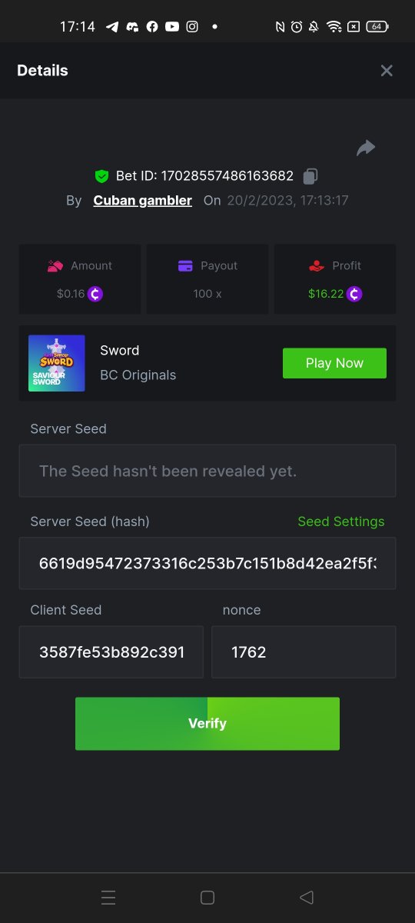
Task: Select the Server Seed hash field
Action: click(207, 563)
